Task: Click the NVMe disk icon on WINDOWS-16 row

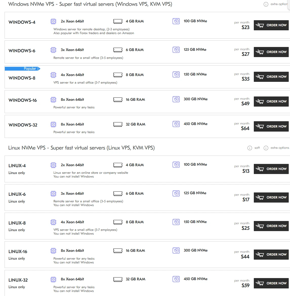Action: pos(176,99)
